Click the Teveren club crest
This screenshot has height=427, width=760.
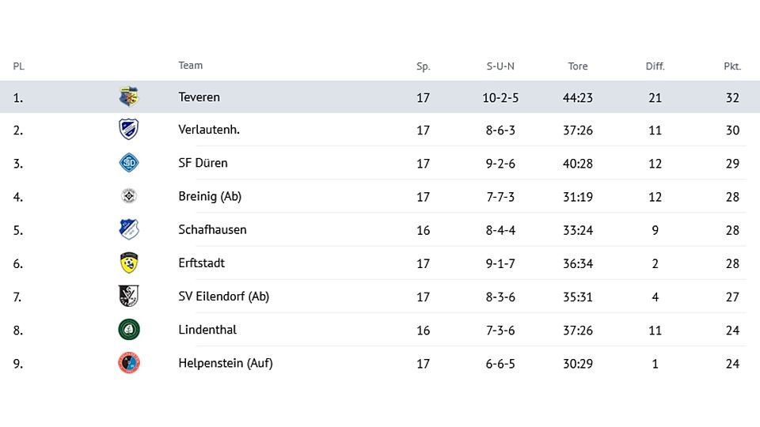point(129,96)
